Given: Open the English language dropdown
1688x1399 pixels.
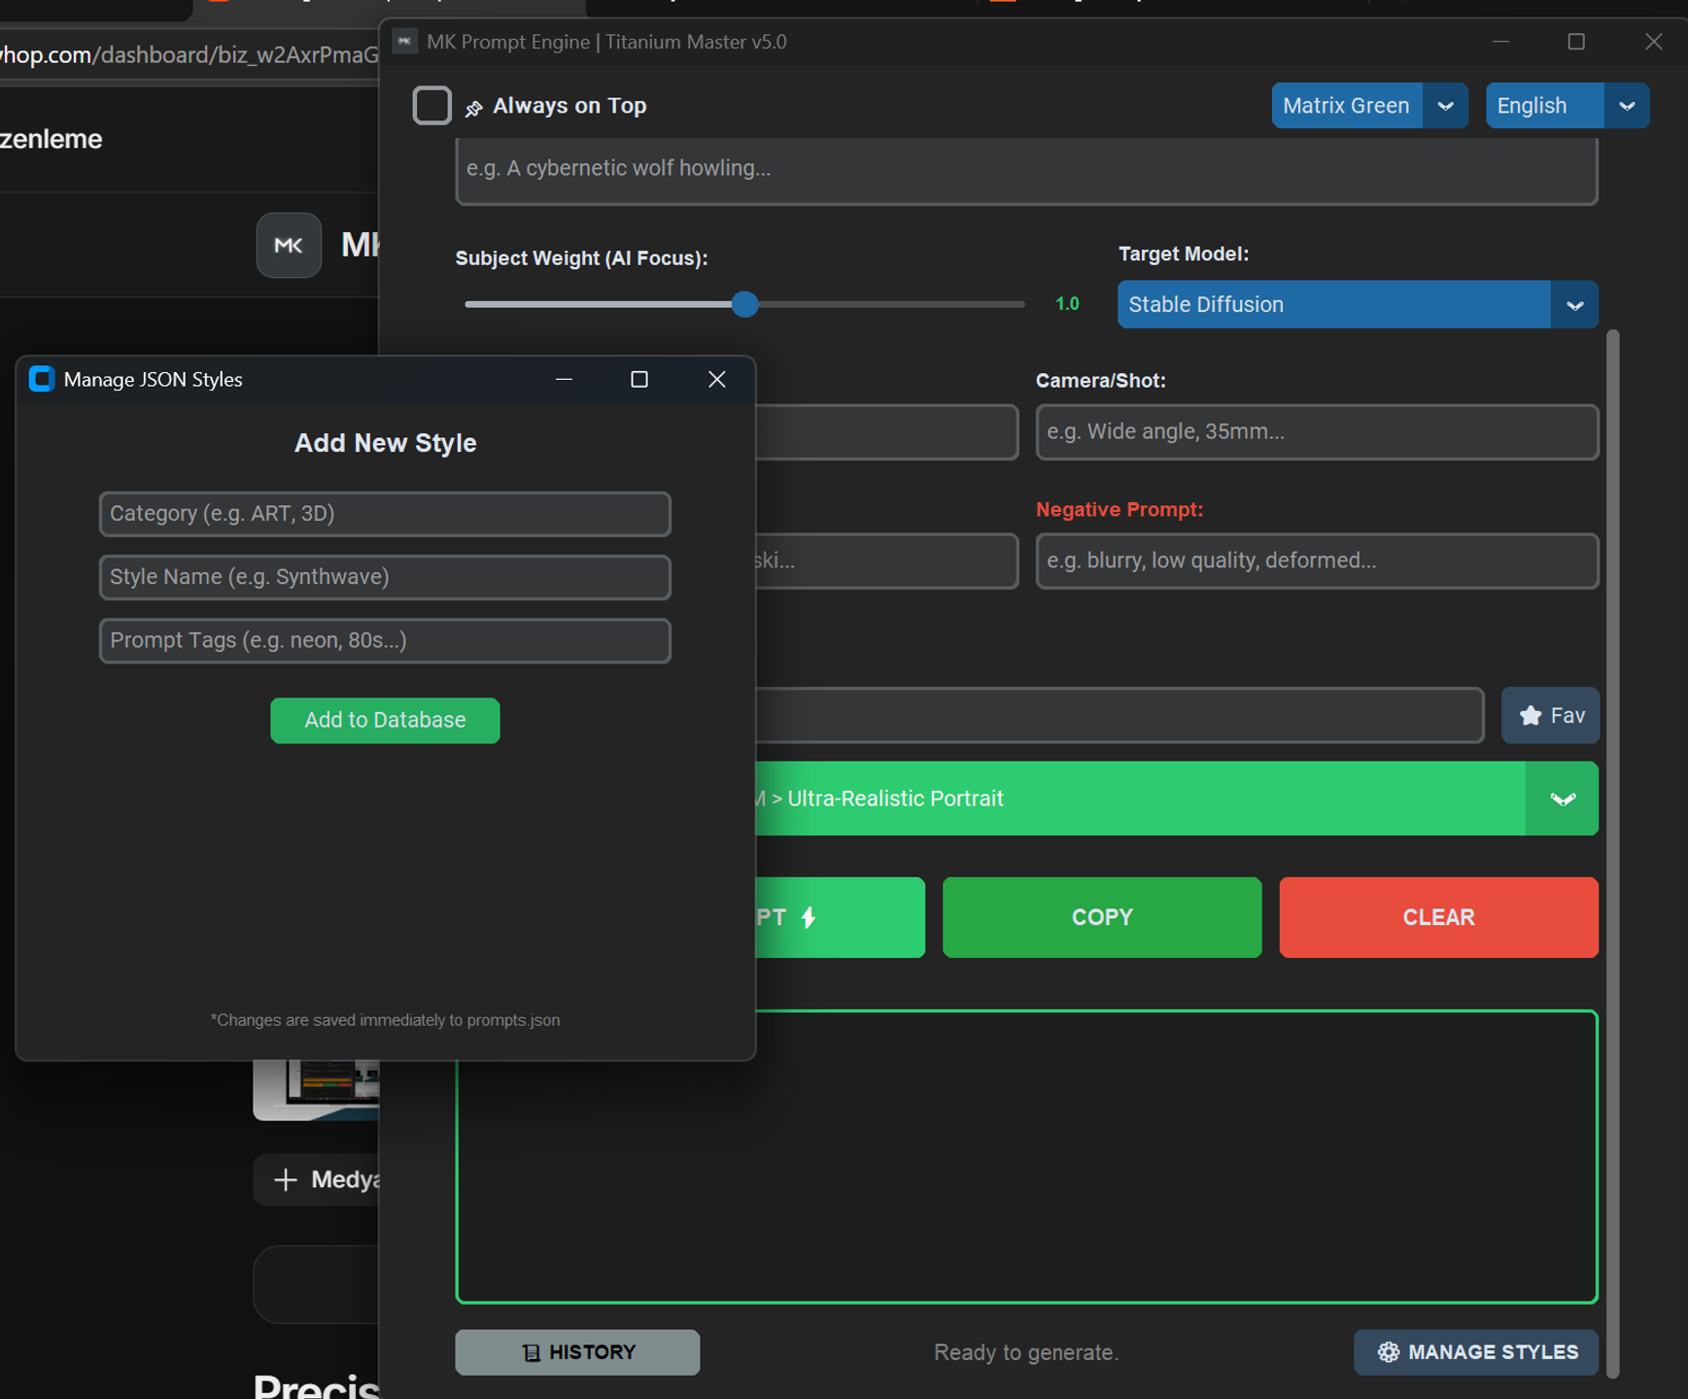Looking at the screenshot, I should click(x=1627, y=106).
